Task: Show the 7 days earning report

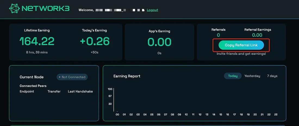Action: 272,76
